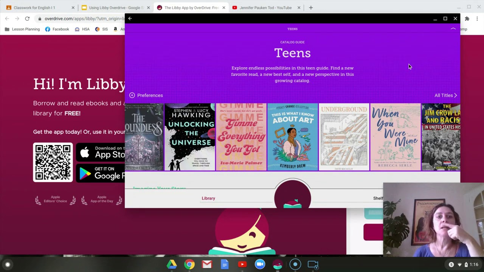Open a new browser tab

tap(311, 8)
